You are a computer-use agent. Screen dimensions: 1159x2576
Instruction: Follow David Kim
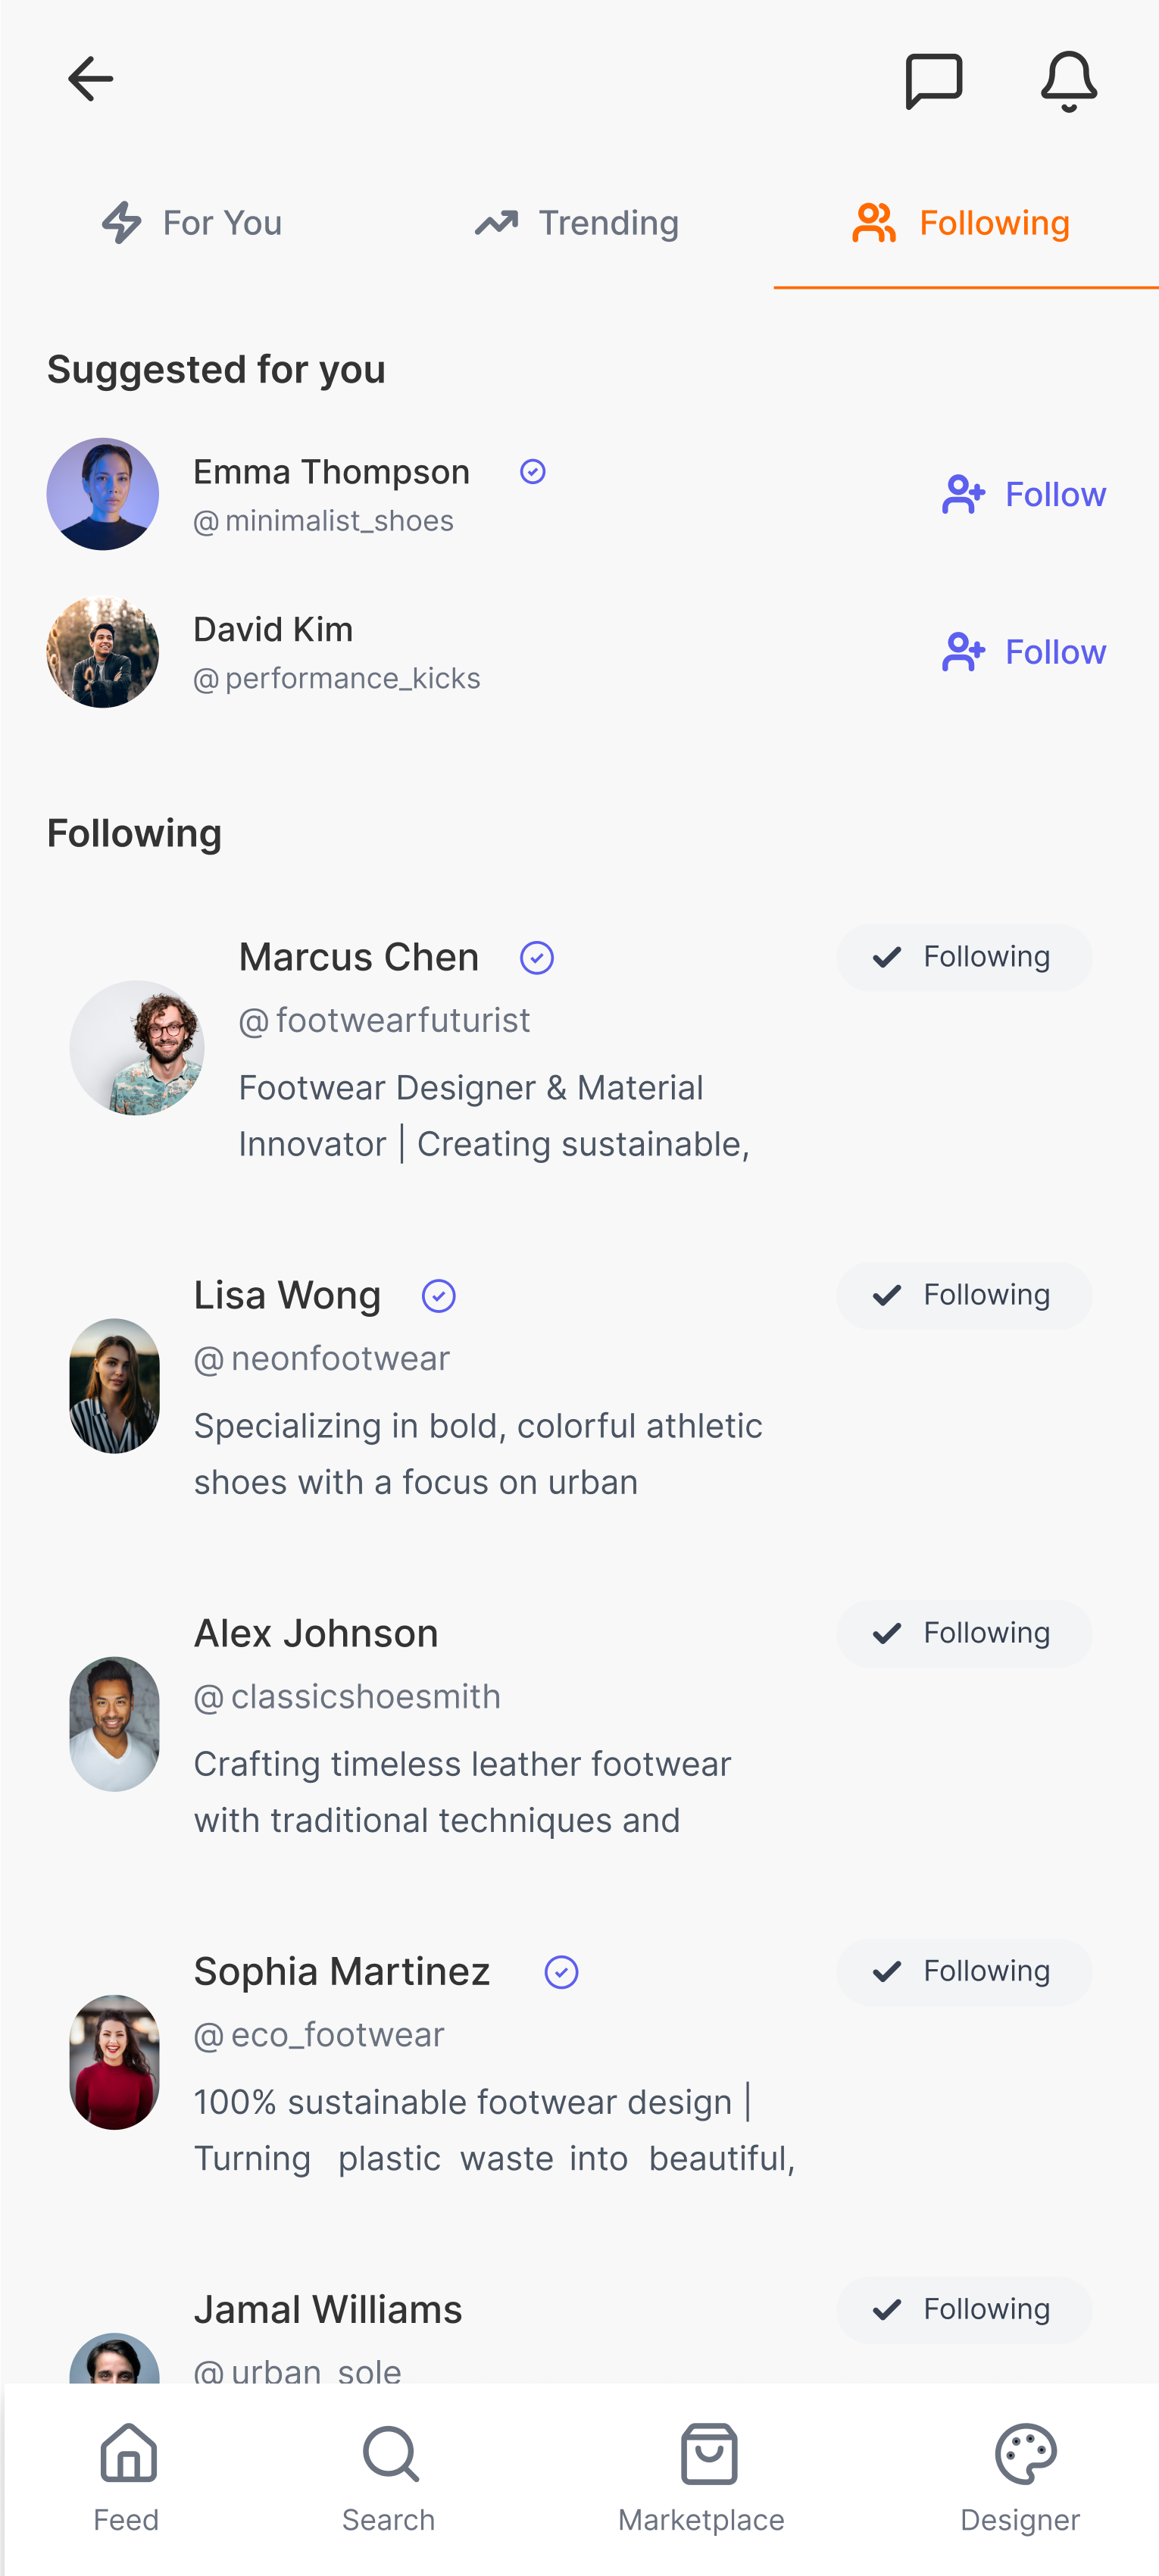(1023, 651)
